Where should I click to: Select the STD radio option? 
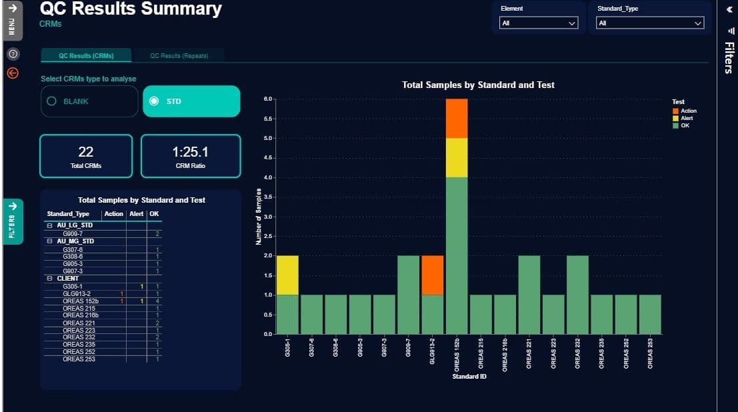[191, 101]
